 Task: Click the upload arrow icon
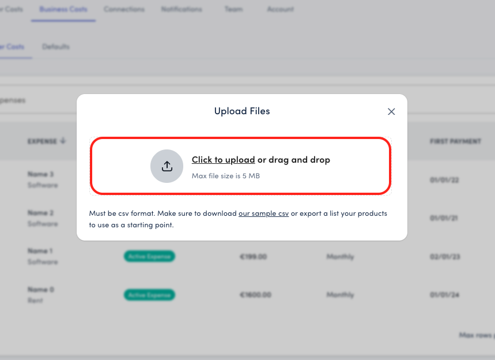coord(167,166)
